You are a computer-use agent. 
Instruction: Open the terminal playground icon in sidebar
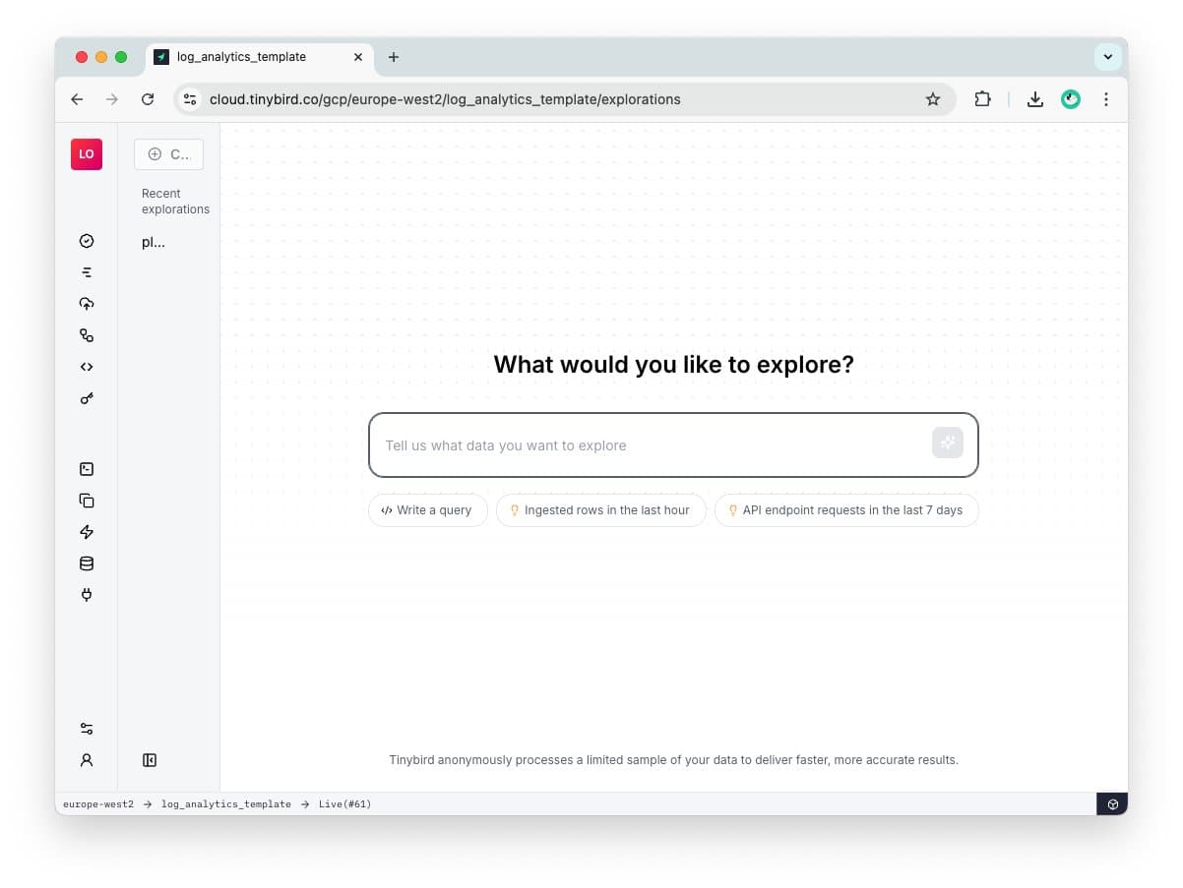[x=87, y=469]
